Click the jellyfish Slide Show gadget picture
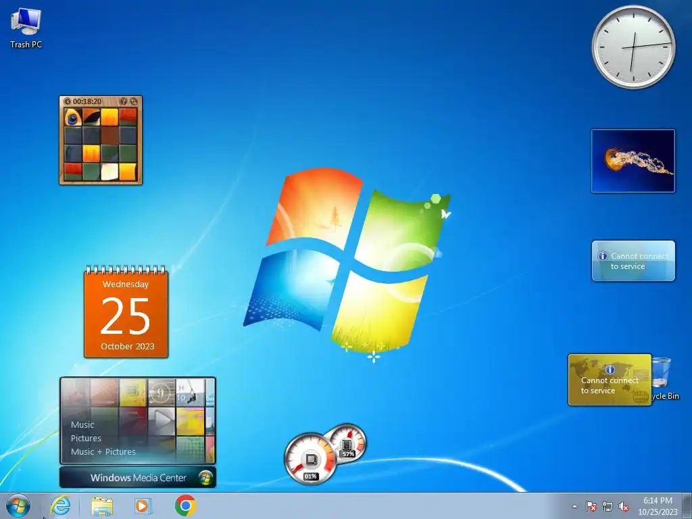 click(x=633, y=161)
